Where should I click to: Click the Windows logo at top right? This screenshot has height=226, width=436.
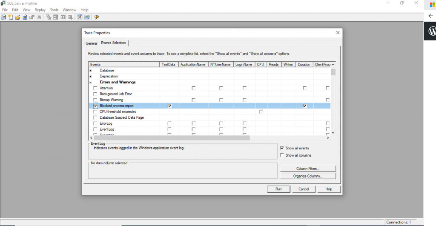(432, 5)
